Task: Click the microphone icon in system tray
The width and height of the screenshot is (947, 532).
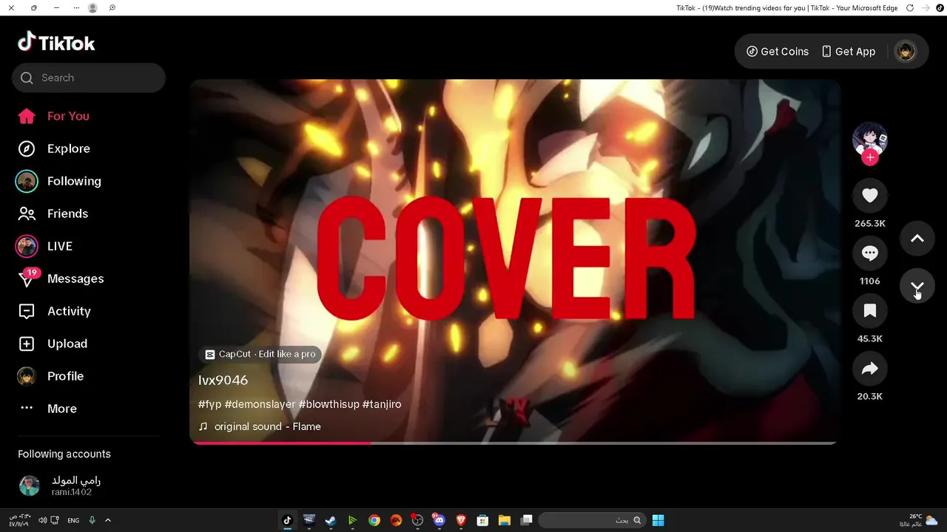Action: tap(92, 520)
